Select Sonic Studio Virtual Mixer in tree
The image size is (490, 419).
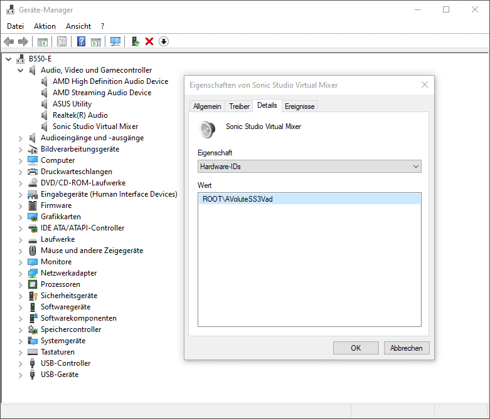coord(95,127)
